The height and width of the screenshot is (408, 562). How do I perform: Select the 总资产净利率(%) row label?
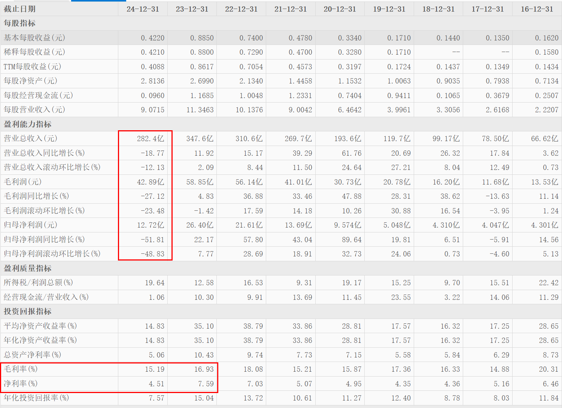(x=32, y=355)
